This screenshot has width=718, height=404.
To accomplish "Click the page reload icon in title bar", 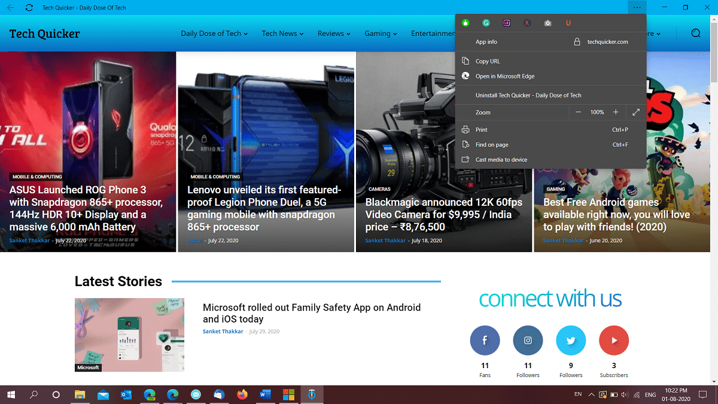I will pos(28,7).
